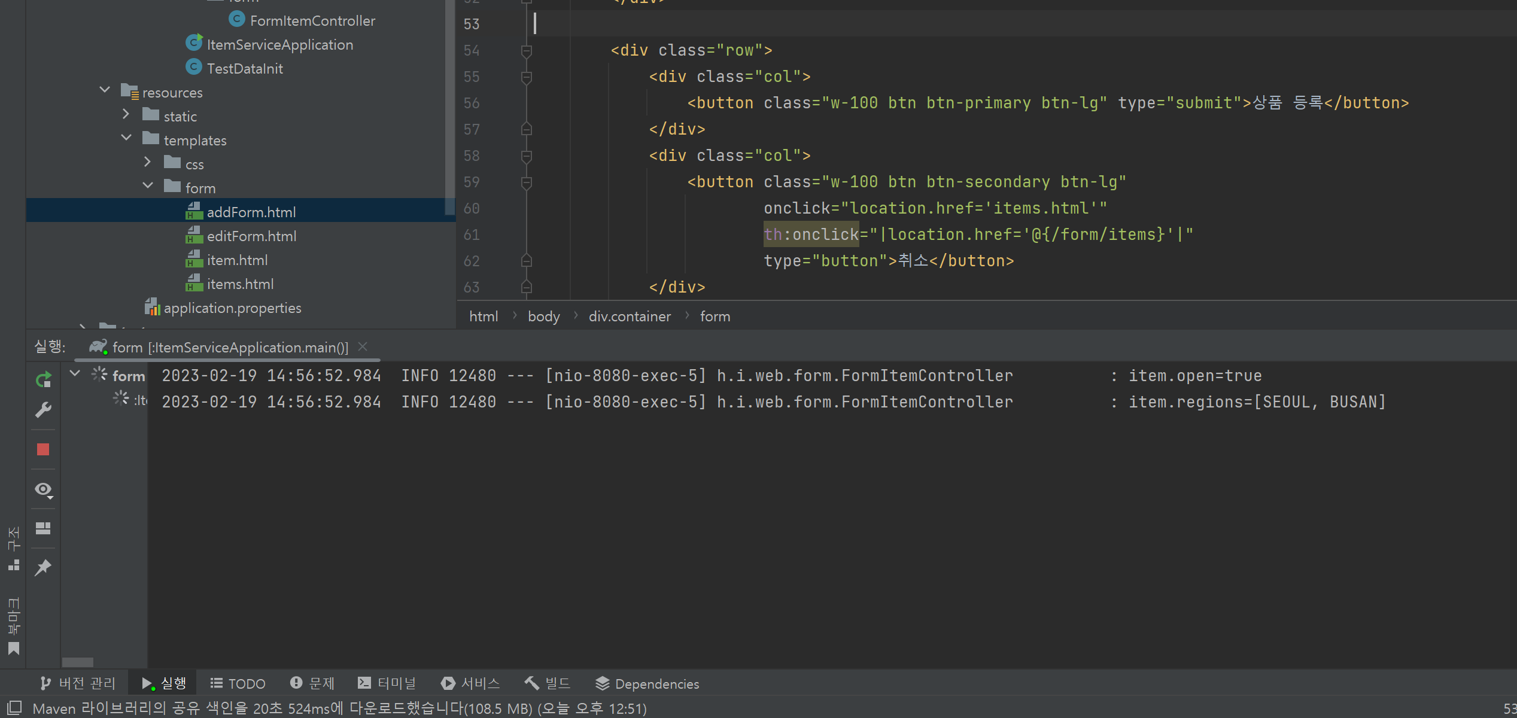1517x718 pixels.
Task: Open FormItemController class
Action: (x=302, y=21)
